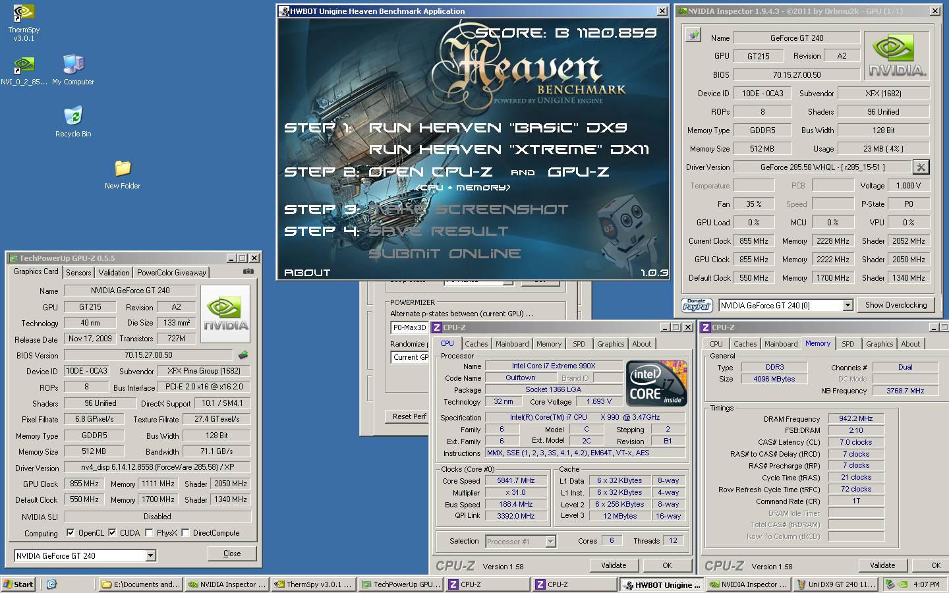The width and height of the screenshot is (949, 593).
Task: Switch to Mainboard tab in CPU-Z CPU window
Action: click(512, 344)
